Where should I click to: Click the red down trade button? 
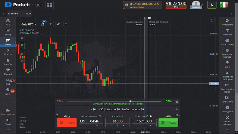coord(67,123)
